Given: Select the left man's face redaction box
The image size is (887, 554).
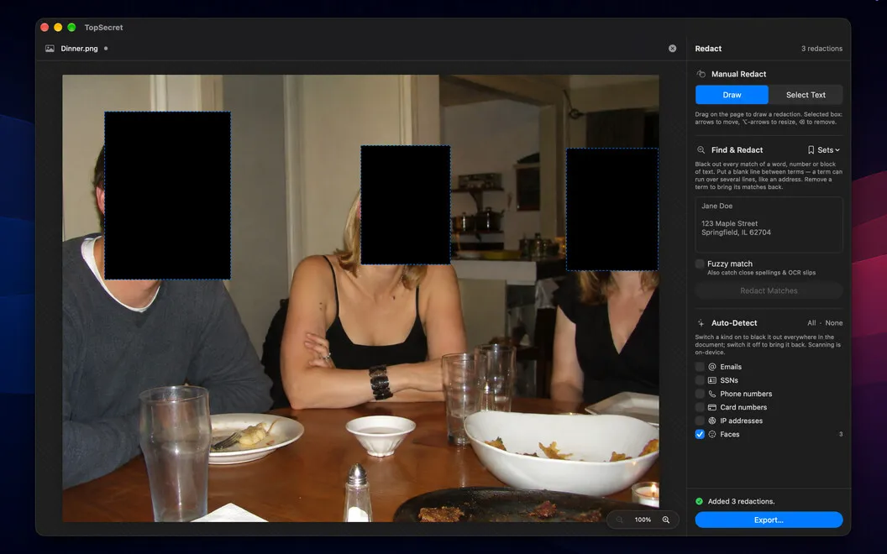Looking at the screenshot, I should click(x=167, y=196).
